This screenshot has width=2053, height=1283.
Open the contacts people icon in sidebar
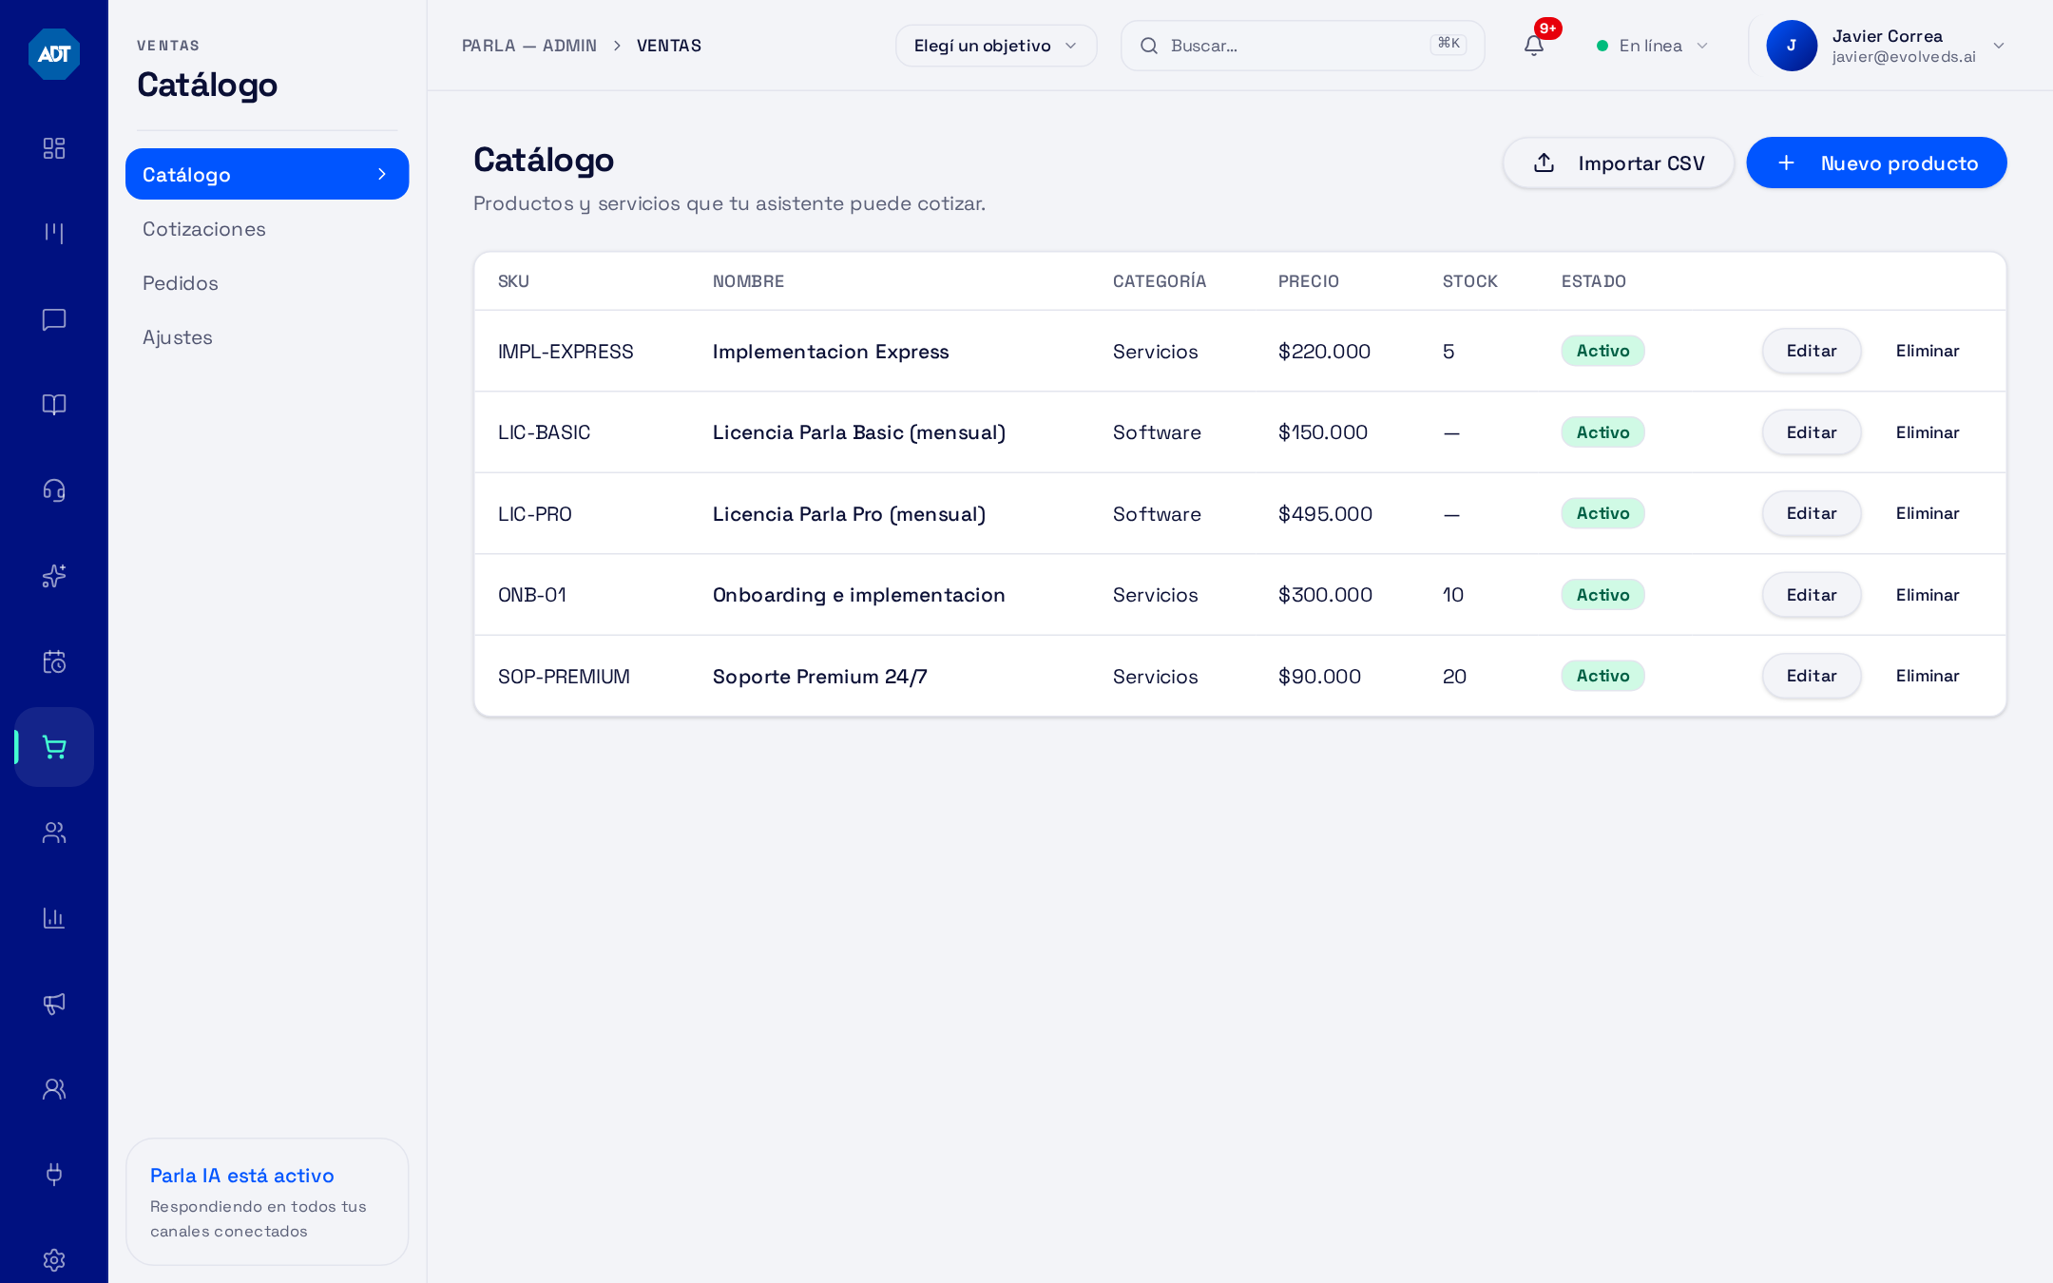[54, 833]
